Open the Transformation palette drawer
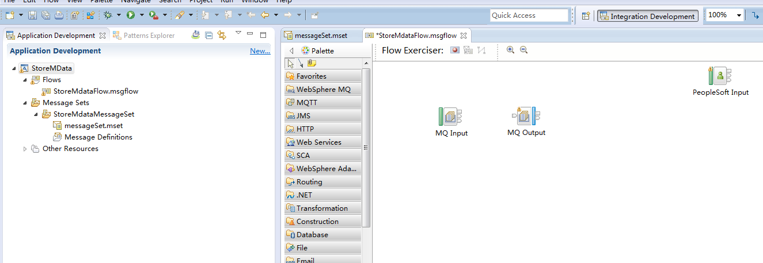 pyautogui.click(x=322, y=208)
